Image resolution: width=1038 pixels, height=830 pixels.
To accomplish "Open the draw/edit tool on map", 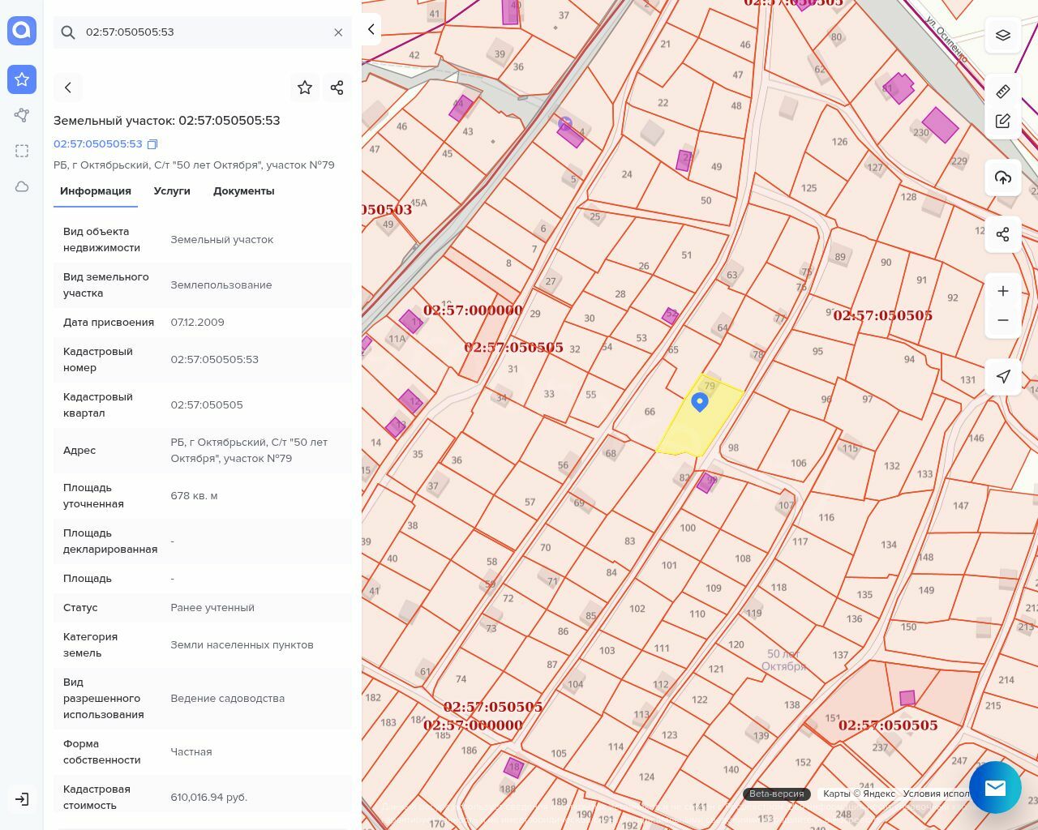I will click(1003, 121).
